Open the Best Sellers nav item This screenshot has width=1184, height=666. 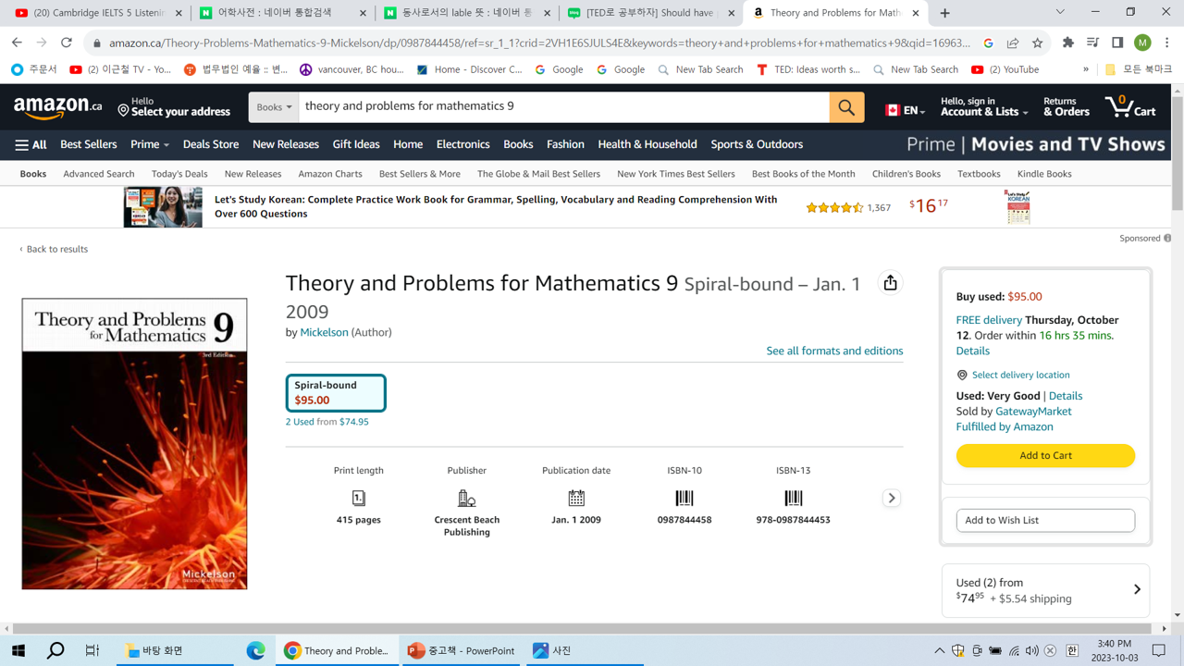click(89, 144)
